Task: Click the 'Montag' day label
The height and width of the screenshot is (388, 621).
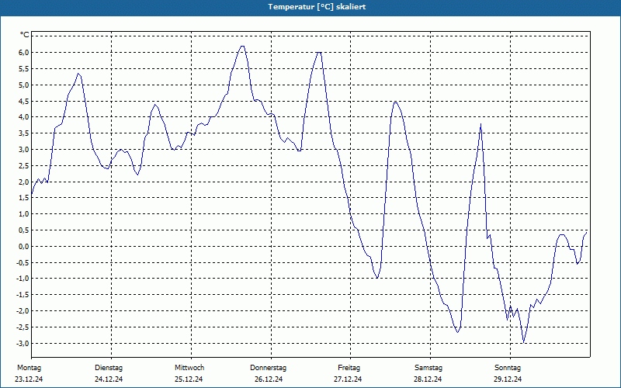Action: [29, 368]
